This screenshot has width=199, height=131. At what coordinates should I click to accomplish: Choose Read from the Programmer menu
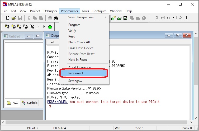(x=84, y=36)
